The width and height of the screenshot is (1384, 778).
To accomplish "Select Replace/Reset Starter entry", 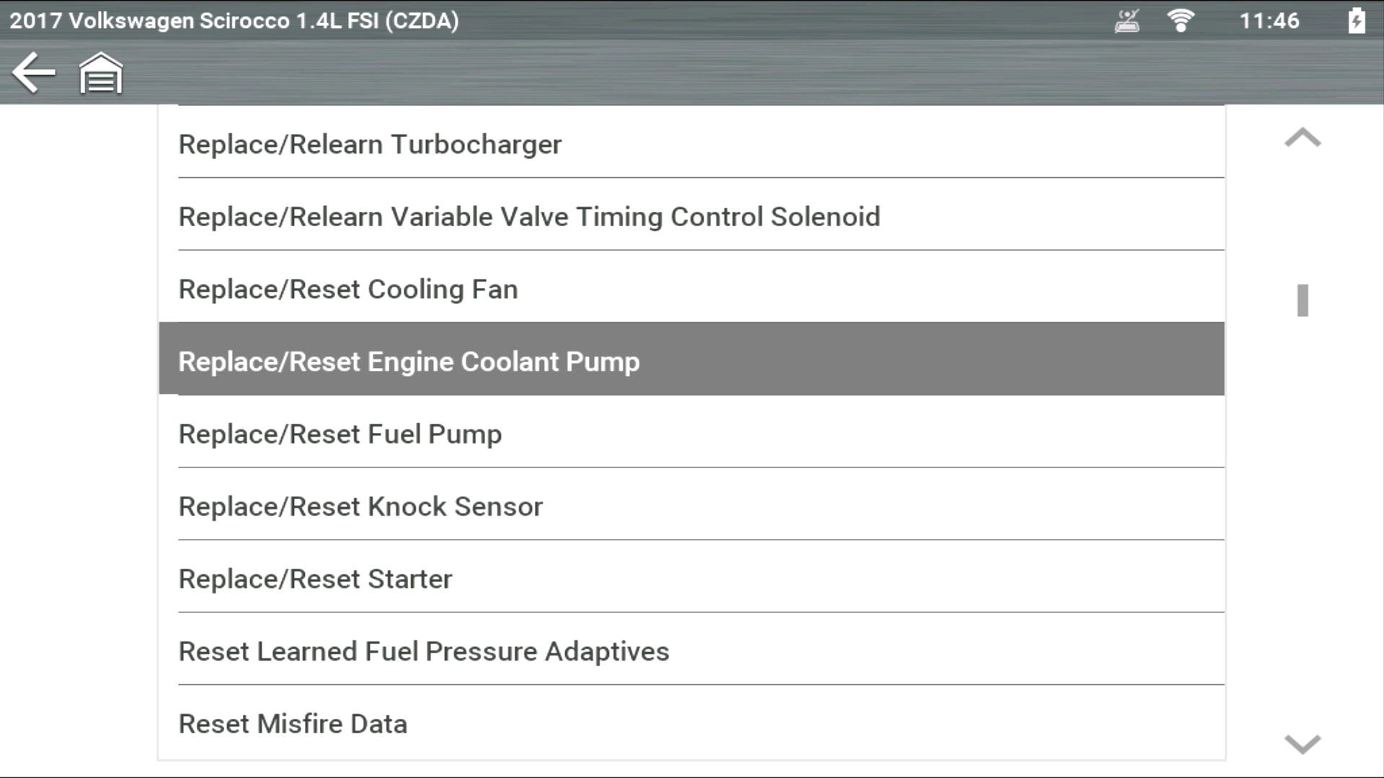I will (x=315, y=579).
